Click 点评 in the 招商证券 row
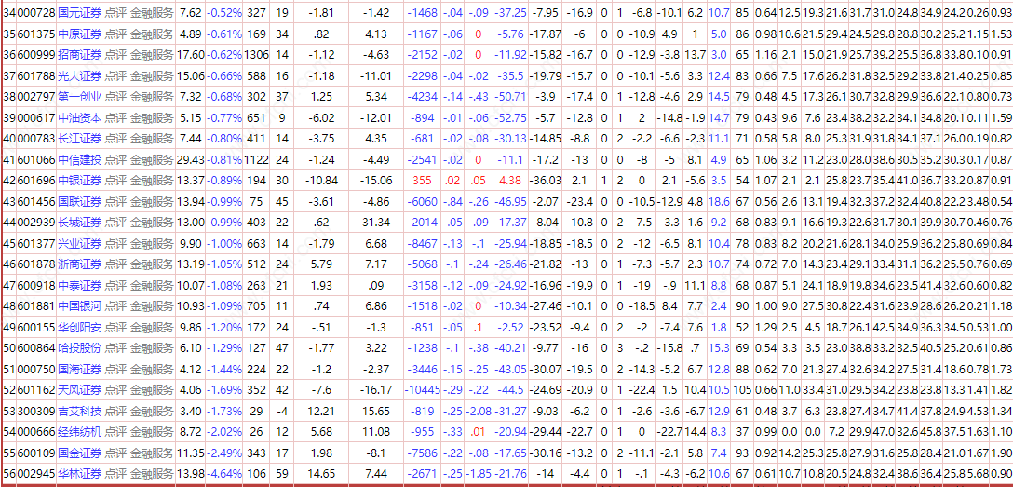Viewport: 1013px width, 487px height. [115, 55]
